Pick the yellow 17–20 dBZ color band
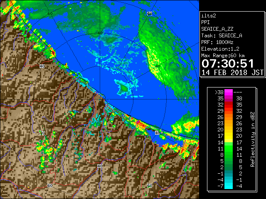 pyautogui.click(x=229, y=136)
